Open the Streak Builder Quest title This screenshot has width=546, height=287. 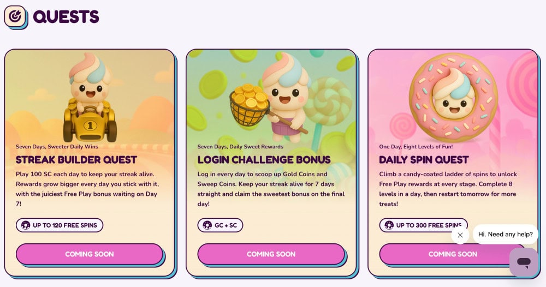(76, 160)
